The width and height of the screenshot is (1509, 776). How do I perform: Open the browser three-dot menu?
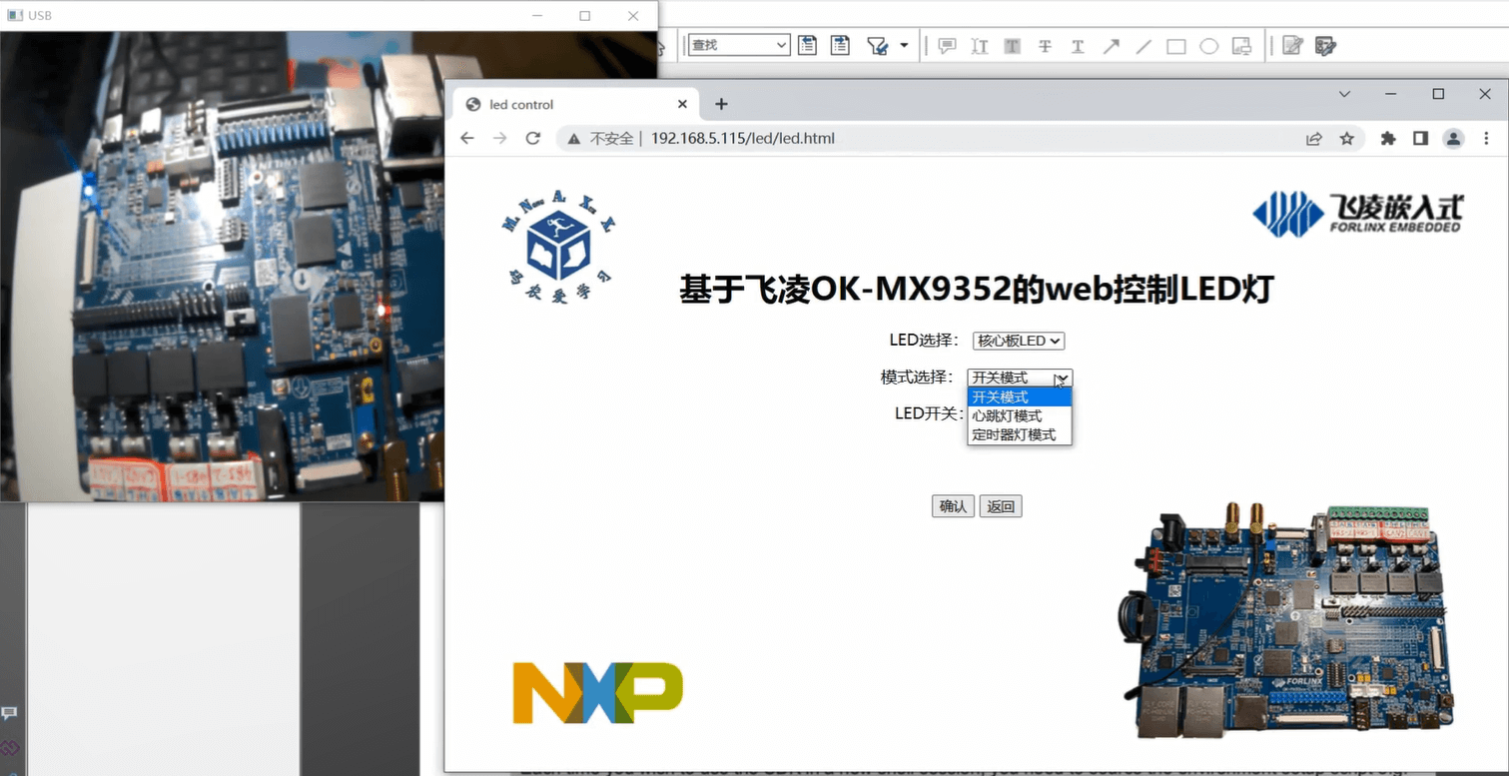pyautogui.click(x=1487, y=139)
